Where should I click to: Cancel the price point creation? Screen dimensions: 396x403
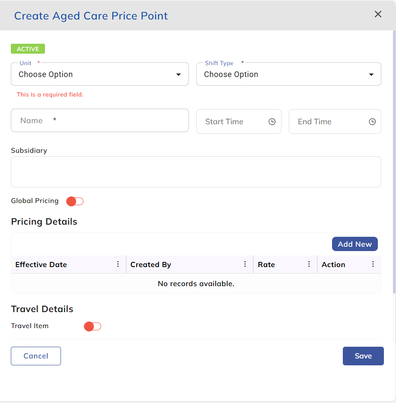(x=36, y=356)
